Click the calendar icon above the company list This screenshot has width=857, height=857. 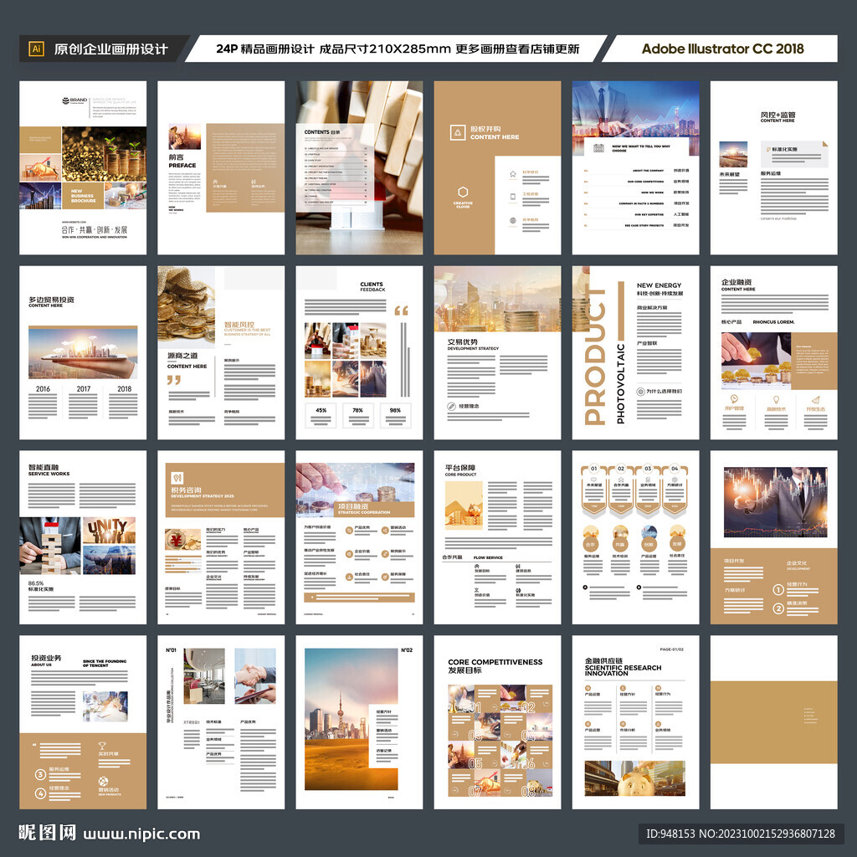(598, 148)
